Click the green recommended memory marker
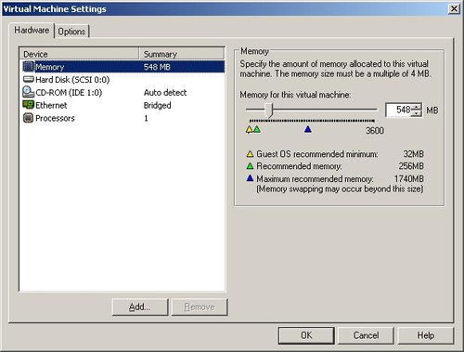The width and height of the screenshot is (464, 352). click(x=257, y=129)
